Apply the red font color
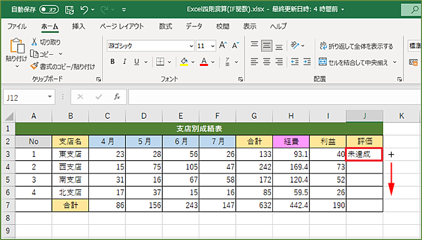422x240 pixels. pyautogui.click(x=204, y=62)
